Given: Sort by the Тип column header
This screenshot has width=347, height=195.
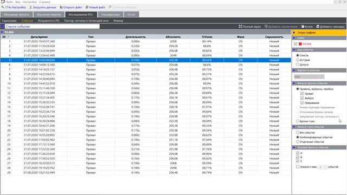Looking at the screenshot, I should coord(91,37).
